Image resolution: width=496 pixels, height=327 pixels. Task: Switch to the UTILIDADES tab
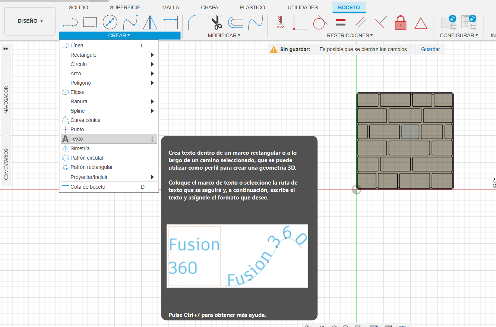(303, 7)
